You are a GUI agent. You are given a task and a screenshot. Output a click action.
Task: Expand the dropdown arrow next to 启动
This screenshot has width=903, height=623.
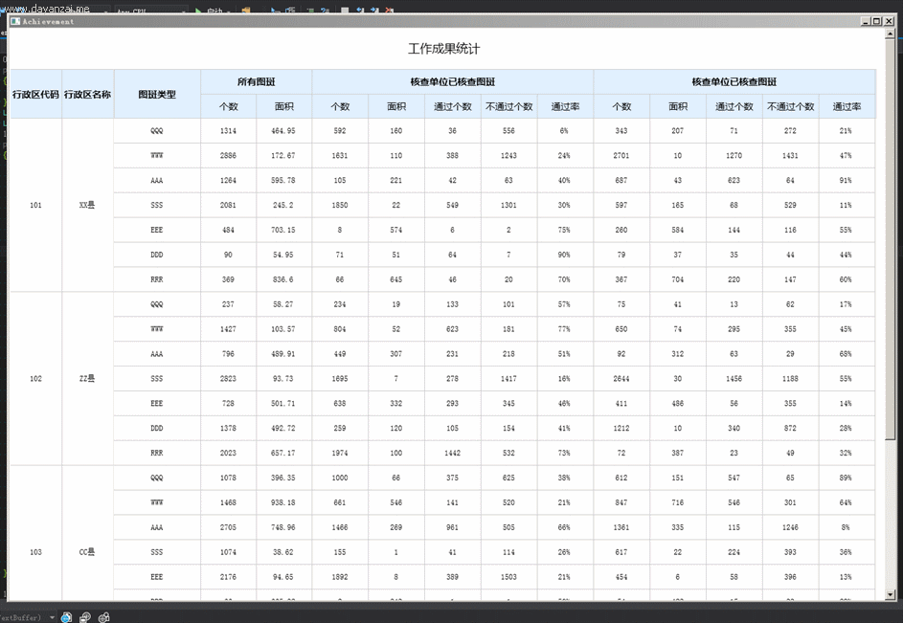227,8
